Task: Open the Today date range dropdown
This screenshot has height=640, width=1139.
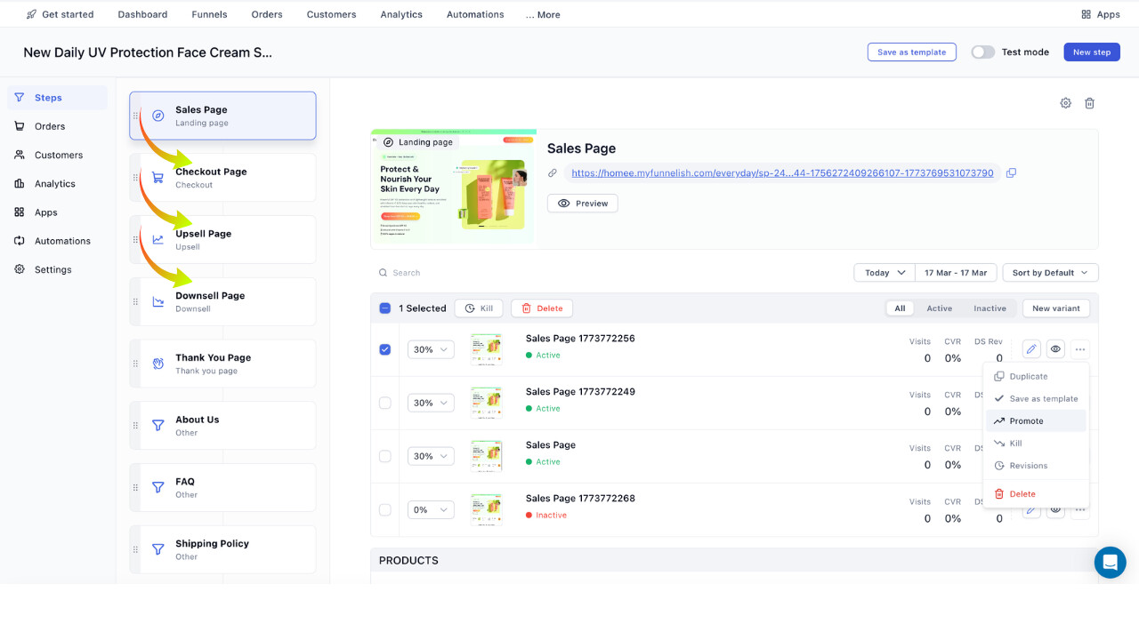Action: (884, 273)
